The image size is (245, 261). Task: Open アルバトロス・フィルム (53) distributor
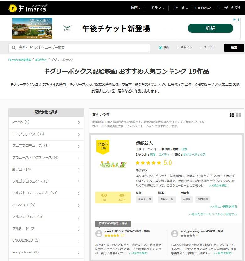pyautogui.click(x=46, y=194)
